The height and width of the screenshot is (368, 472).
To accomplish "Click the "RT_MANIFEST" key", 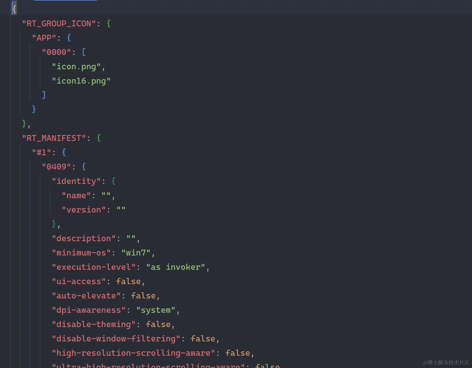I will (54, 138).
